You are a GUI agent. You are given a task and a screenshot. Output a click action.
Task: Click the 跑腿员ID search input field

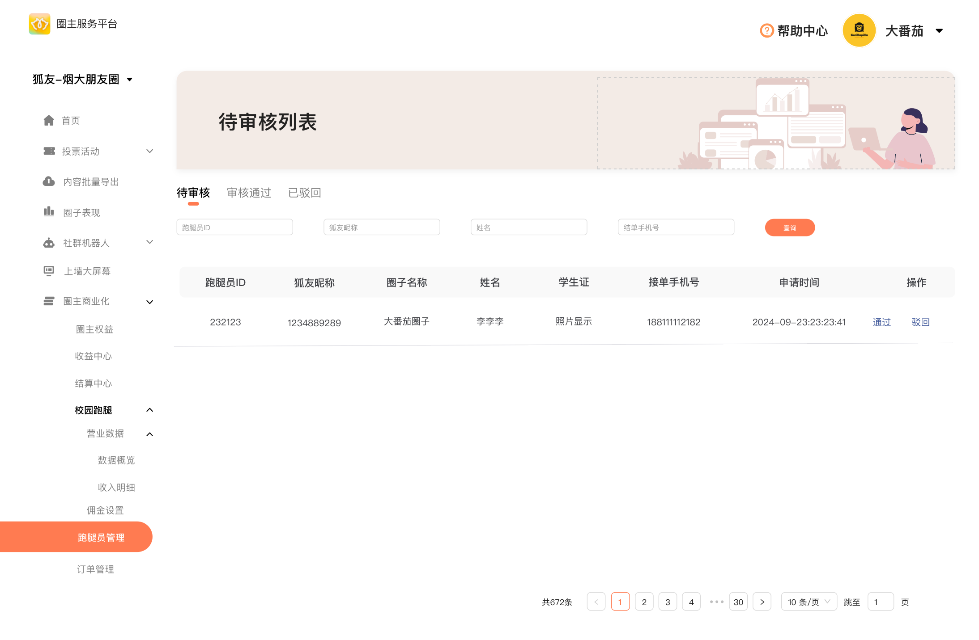(234, 227)
